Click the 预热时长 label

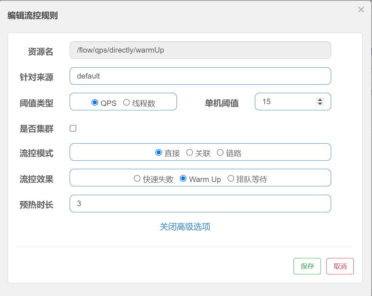[x=36, y=205]
